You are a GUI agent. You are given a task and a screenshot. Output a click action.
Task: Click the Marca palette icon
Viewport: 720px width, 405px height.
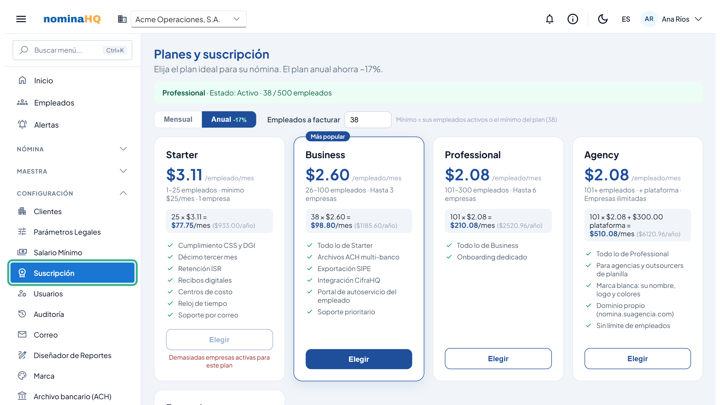[22, 376]
